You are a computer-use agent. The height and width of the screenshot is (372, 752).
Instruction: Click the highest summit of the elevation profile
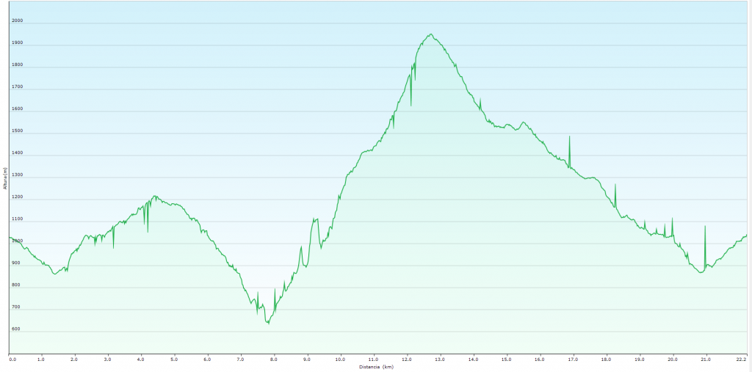431,34
